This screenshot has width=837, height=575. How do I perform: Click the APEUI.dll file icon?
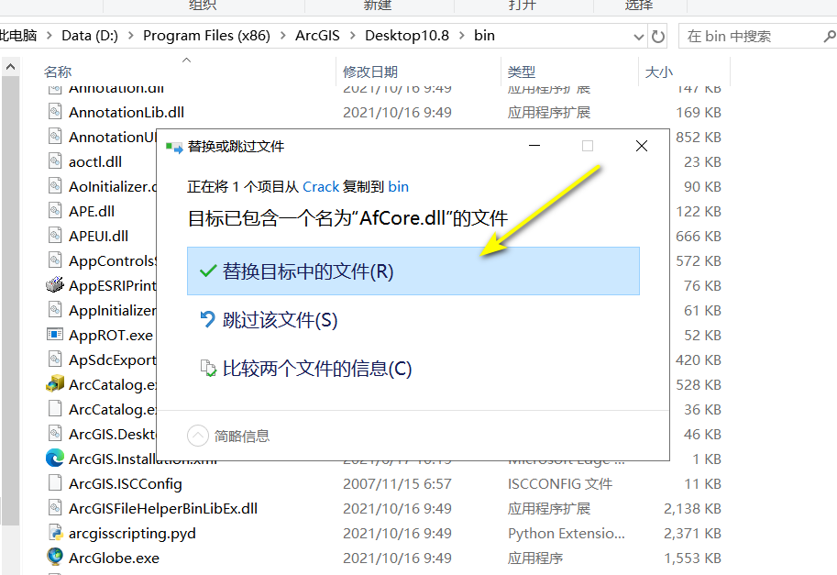(x=55, y=236)
